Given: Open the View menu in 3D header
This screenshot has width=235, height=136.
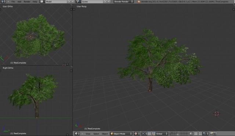Looking at the screenshot, I should 88,133.
